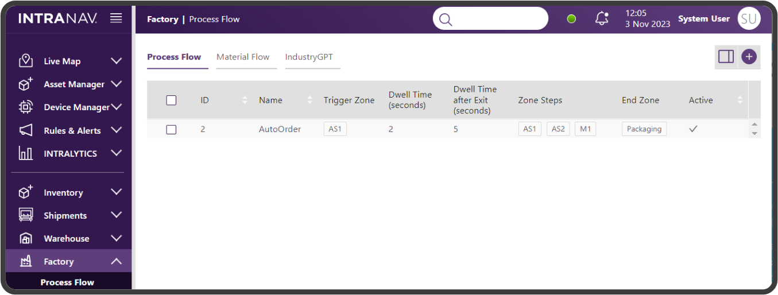Click the green status indicator dot
This screenshot has height=295, width=778.
571,19
